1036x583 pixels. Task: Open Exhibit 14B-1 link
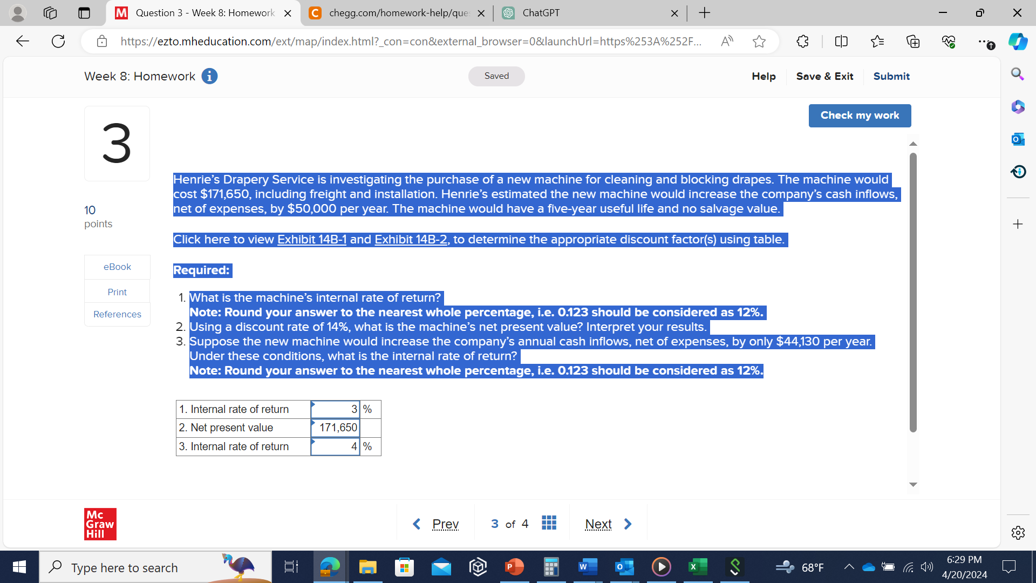point(311,239)
